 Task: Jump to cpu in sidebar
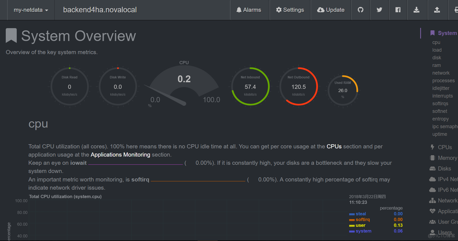coord(436,42)
